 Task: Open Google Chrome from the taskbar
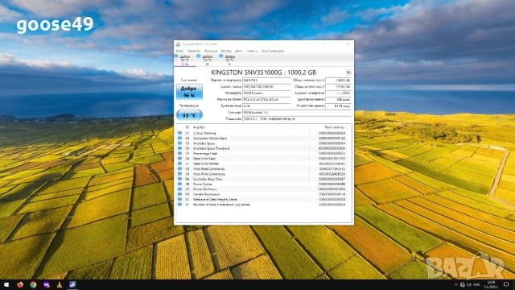pos(33,284)
